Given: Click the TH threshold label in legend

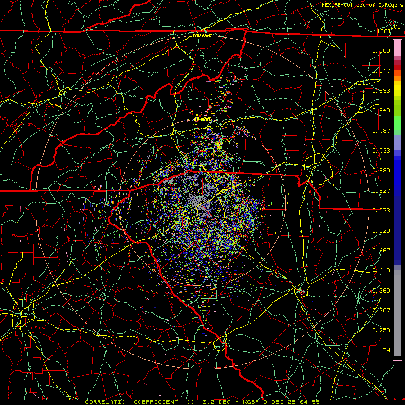Looking at the screenshot, I should (x=387, y=351).
